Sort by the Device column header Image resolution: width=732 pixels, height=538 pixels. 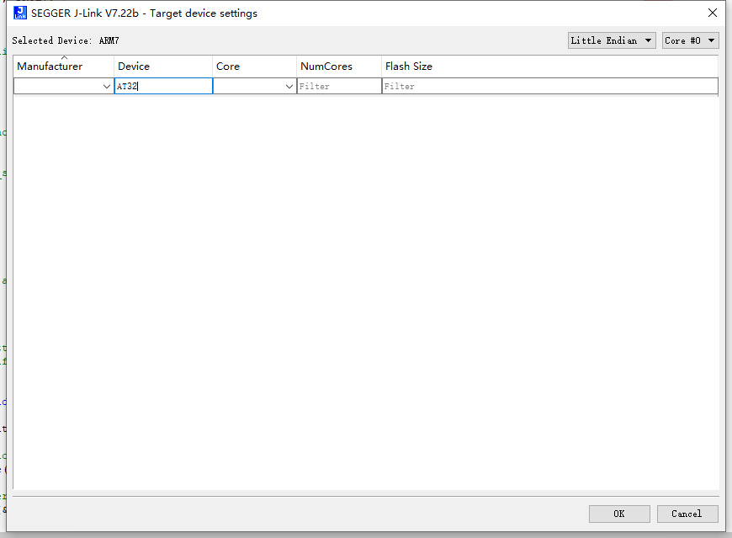(163, 67)
